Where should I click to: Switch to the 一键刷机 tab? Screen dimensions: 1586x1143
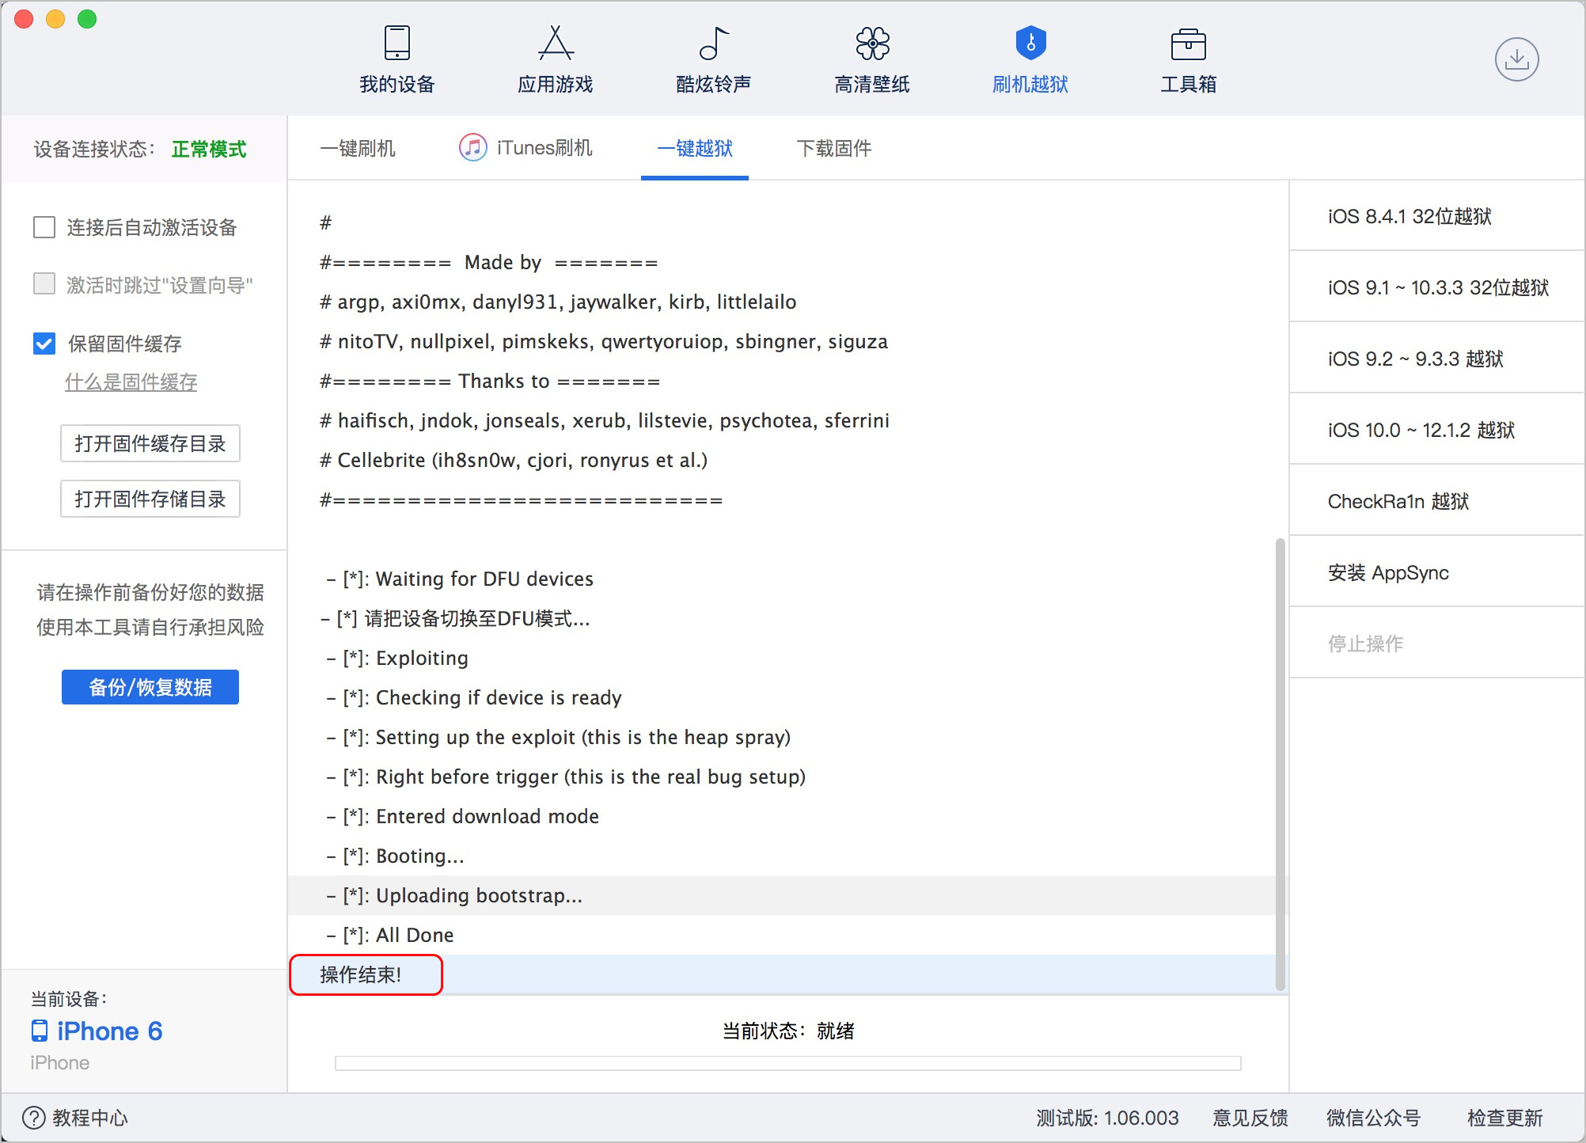[358, 148]
